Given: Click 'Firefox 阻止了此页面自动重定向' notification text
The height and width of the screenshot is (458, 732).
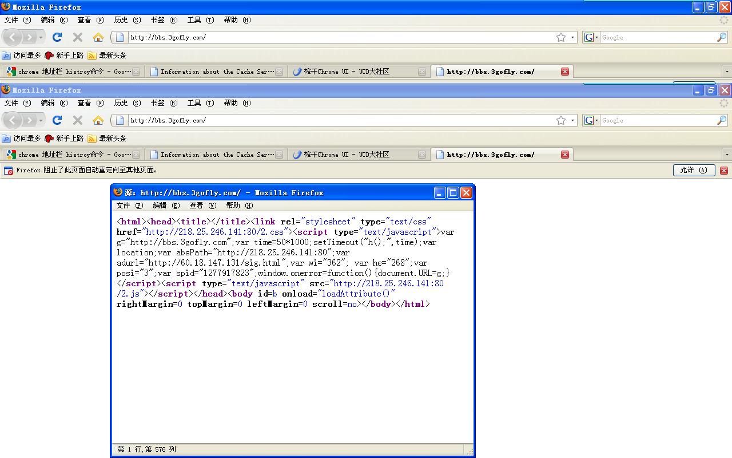Looking at the screenshot, I should click(x=86, y=170).
